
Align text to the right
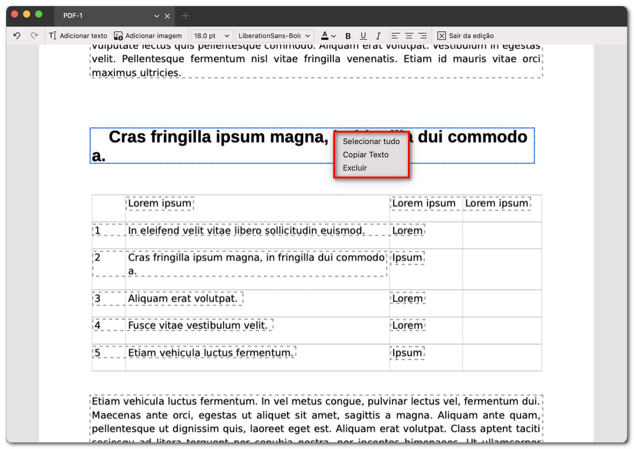pyautogui.click(x=422, y=36)
